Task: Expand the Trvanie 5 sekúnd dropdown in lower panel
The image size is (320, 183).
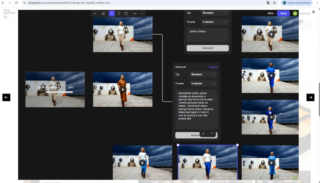Action: [203, 83]
